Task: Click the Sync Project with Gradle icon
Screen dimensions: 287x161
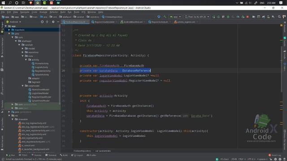Action: (x=263, y=17)
